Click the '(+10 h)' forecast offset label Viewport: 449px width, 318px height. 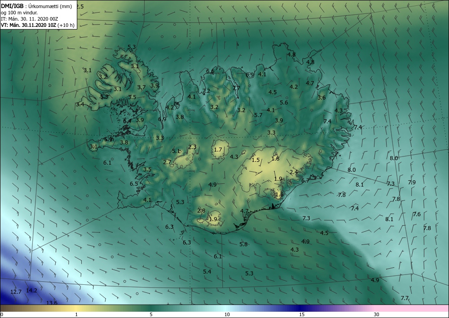click(x=66, y=25)
